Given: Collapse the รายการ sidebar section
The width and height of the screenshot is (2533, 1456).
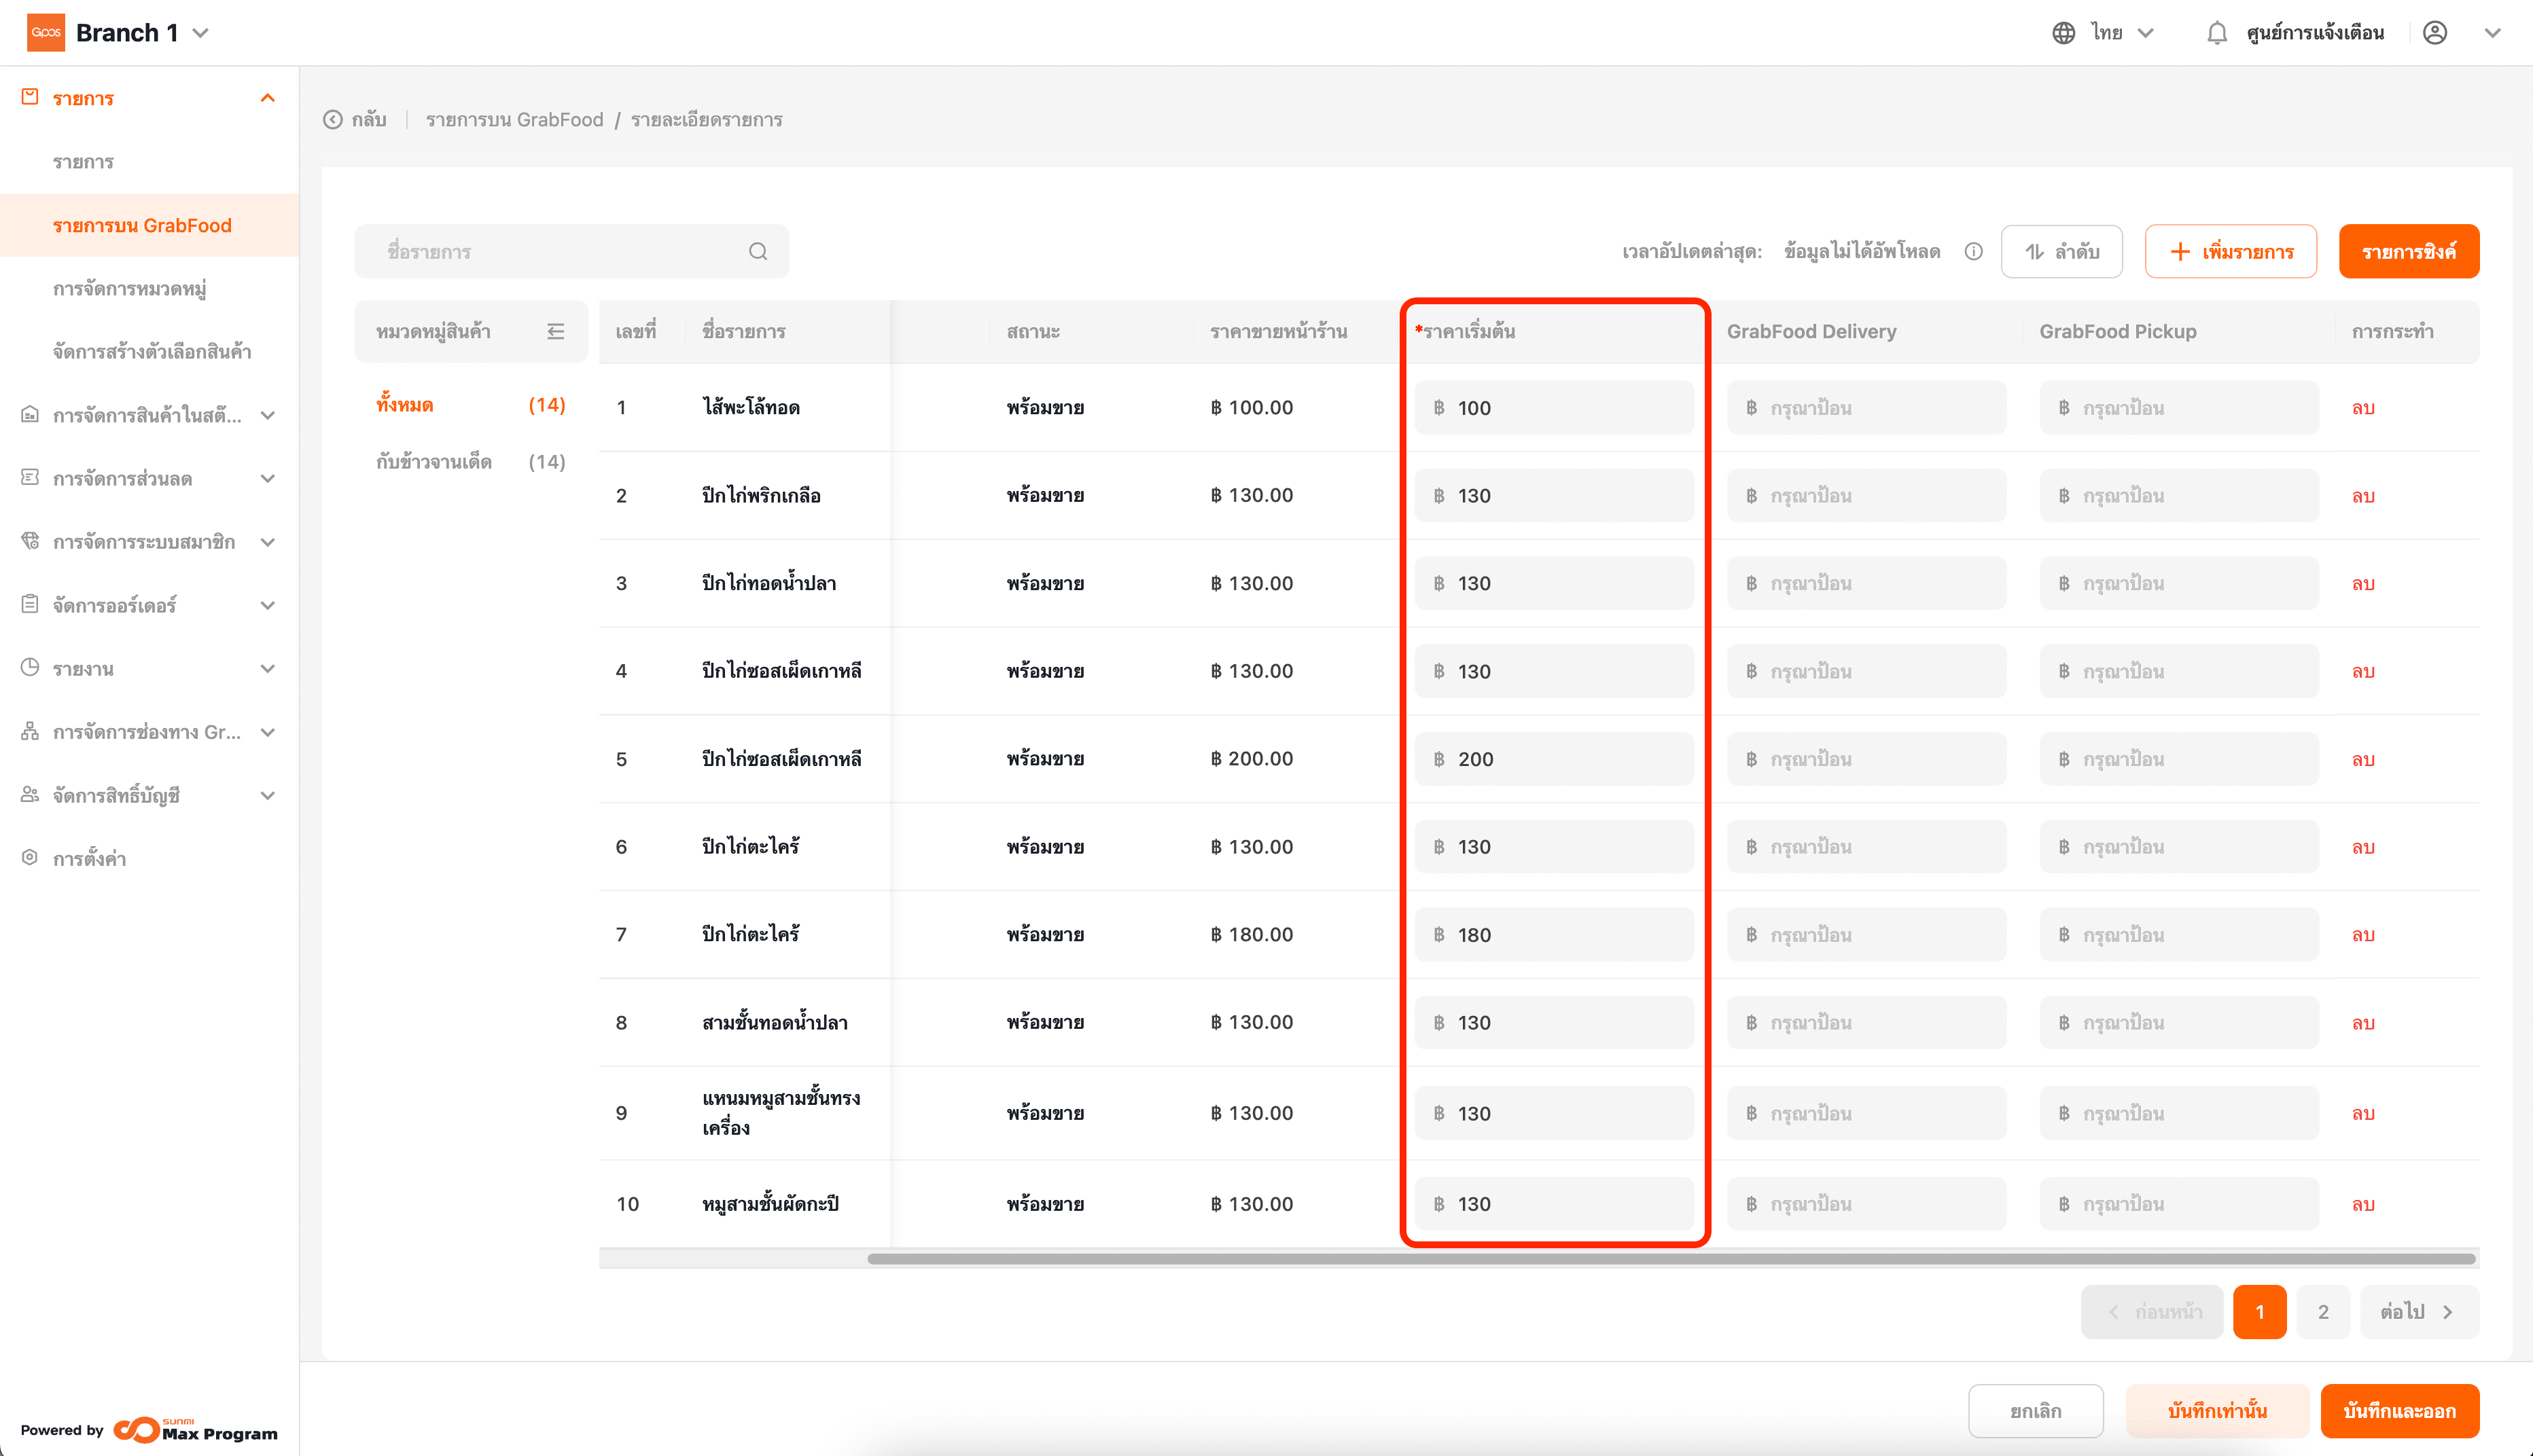Looking at the screenshot, I should (x=267, y=98).
